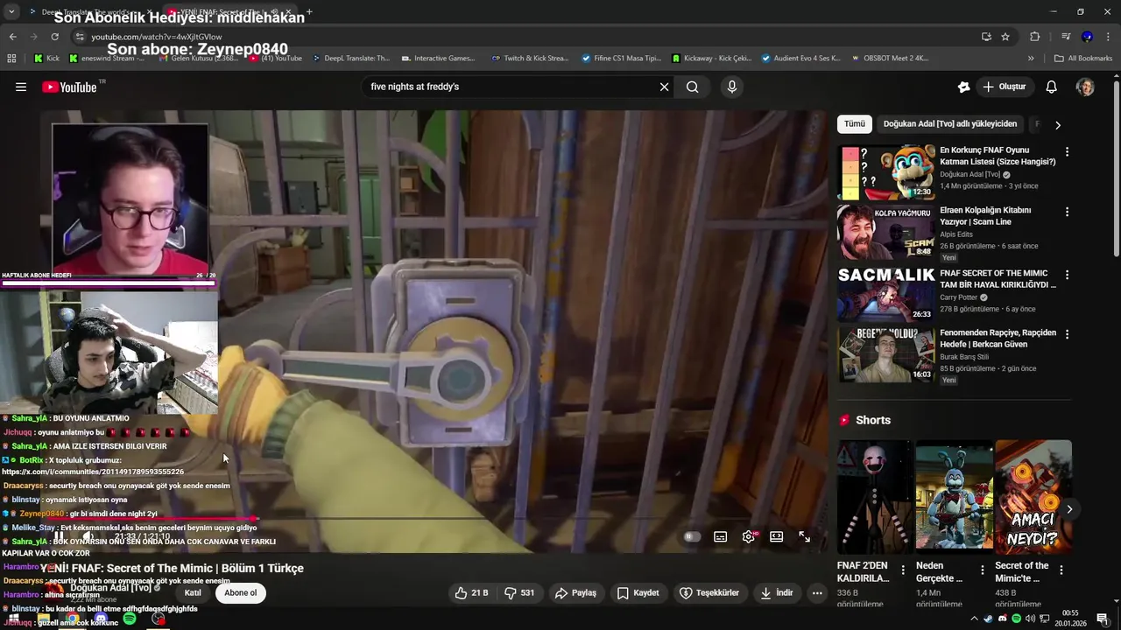Go back with the browser back arrow
This screenshot has height=630, width=1121.
click(12, 37)
